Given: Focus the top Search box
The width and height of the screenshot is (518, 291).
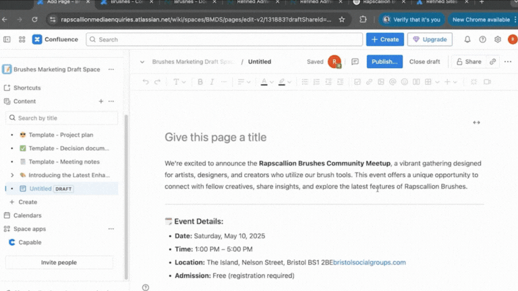Looking at the screenshot, I should click(x=225, y=40).
